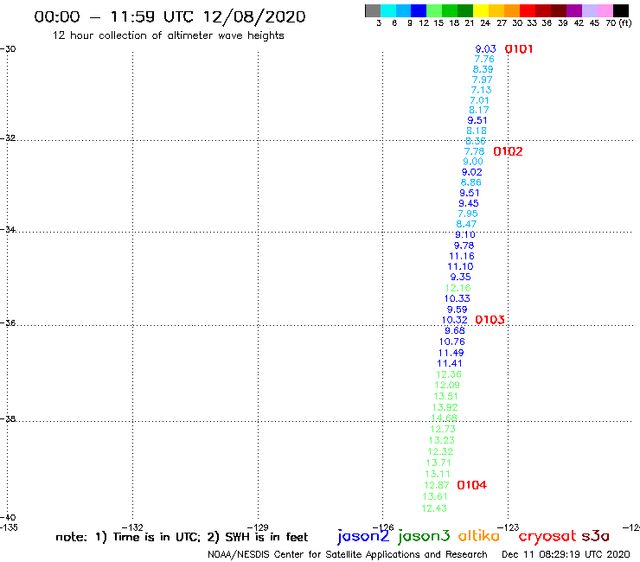Click the altika satellite legend label
This screenshot has height=562, width=640.
(479, 536)
